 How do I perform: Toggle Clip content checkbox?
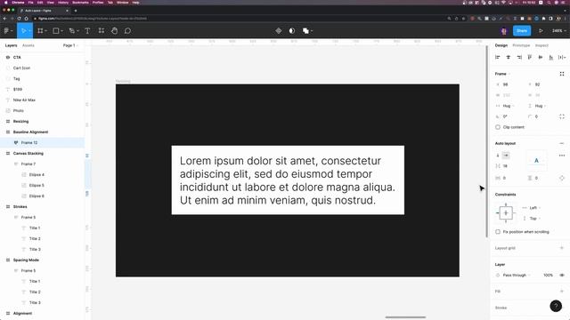[498, 127]
